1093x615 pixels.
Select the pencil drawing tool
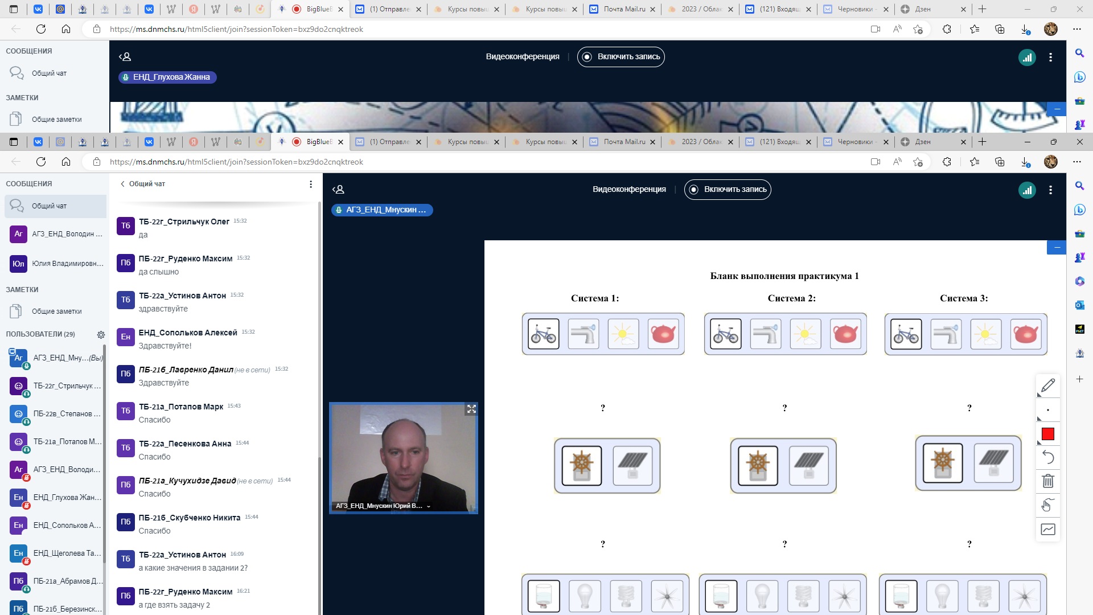pyautogui.click(x=1048, y=386)
